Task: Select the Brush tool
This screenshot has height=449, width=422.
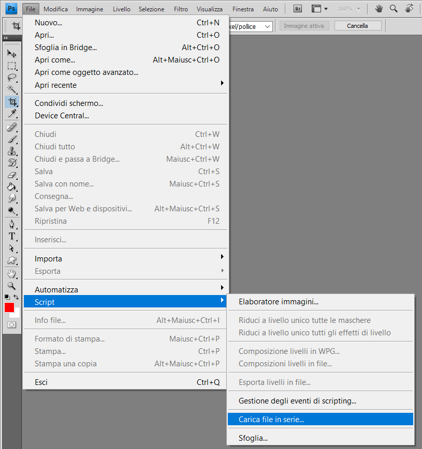Action: (12, 139)
